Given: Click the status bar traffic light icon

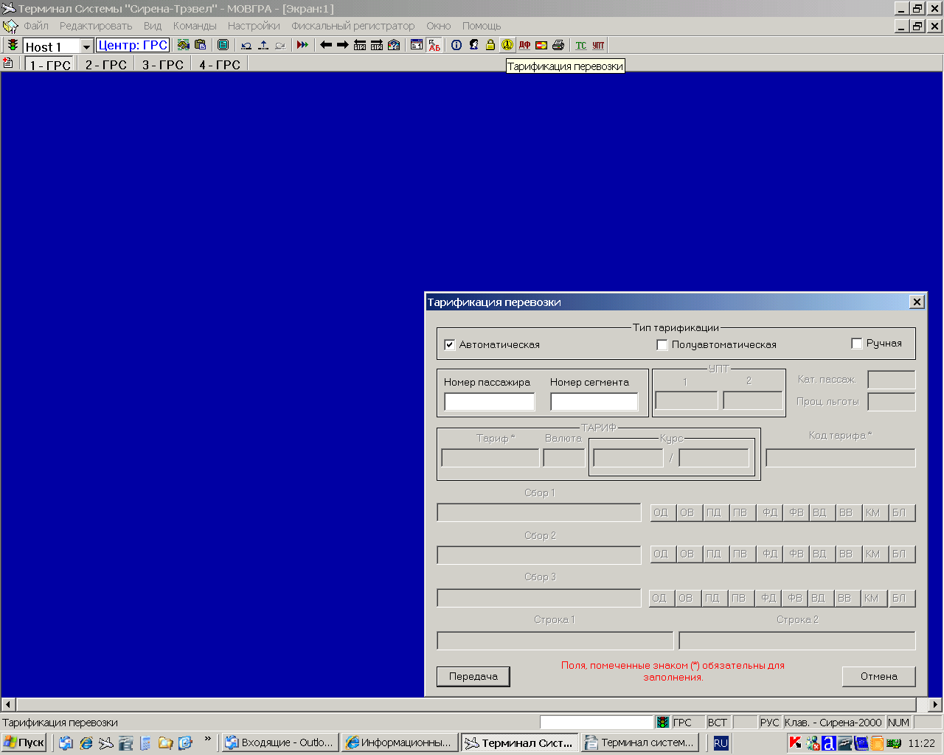Looking at the screenshot, I should pos(663,723).
